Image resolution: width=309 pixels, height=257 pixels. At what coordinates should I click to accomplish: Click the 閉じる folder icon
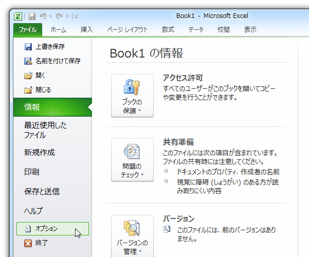click(x=28, y=90)
